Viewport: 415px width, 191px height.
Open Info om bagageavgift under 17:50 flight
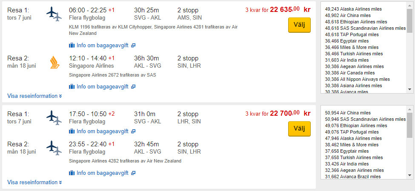[x=103, y=131]
